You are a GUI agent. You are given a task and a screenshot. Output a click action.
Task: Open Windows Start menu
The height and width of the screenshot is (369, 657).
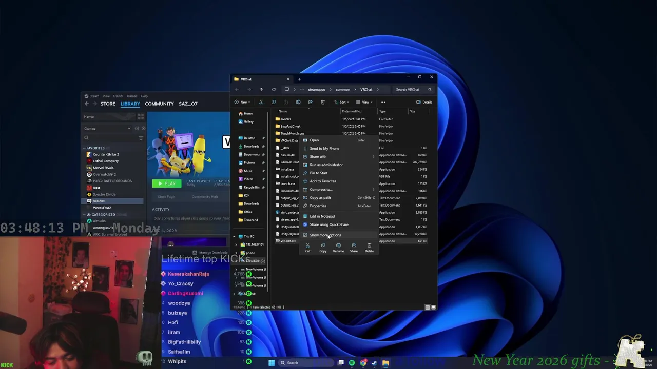click(x=272, y=363)
